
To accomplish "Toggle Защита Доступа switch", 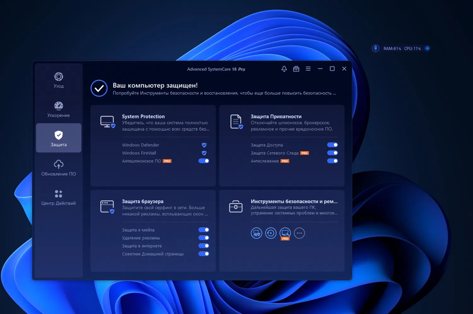I will click(x=332, y=145).
